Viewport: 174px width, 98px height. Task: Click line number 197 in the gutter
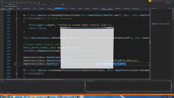pyautogui.click(x=8, y=38)
